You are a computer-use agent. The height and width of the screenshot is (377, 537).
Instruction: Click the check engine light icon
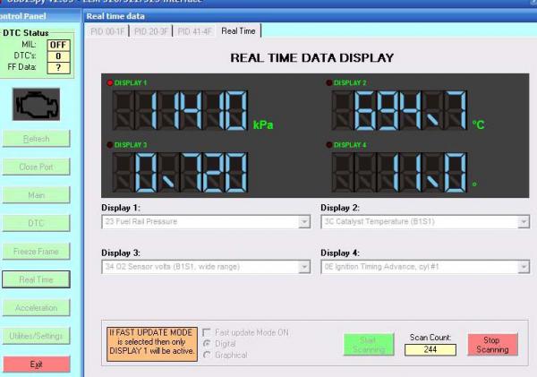[37, 105]
